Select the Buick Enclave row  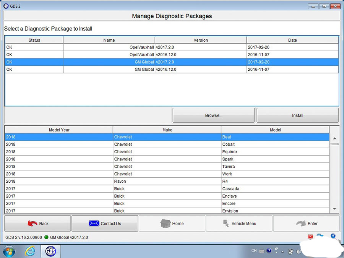point(167,196)
